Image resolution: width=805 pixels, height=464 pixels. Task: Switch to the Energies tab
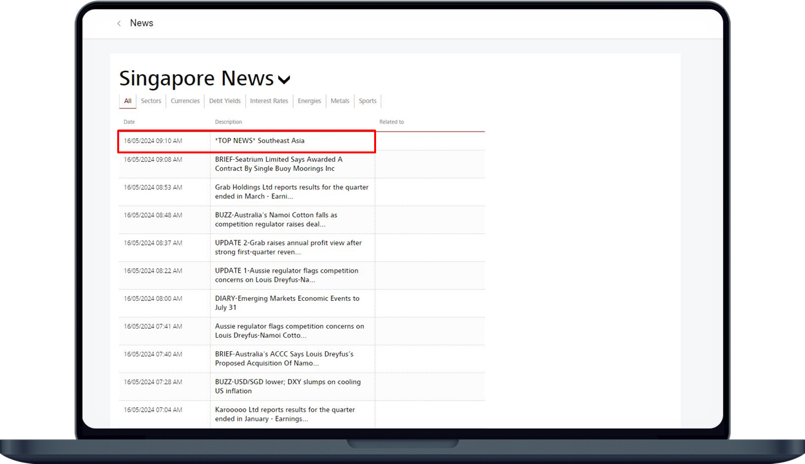(x=310, y=101)
